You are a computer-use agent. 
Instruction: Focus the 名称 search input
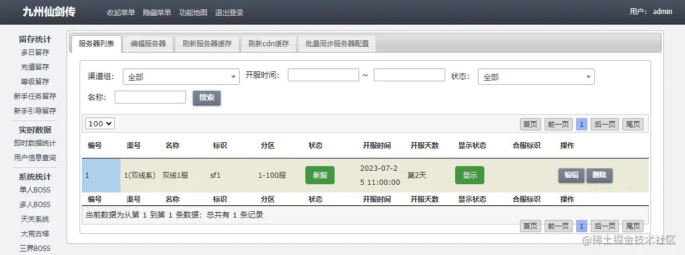point(150,97)
